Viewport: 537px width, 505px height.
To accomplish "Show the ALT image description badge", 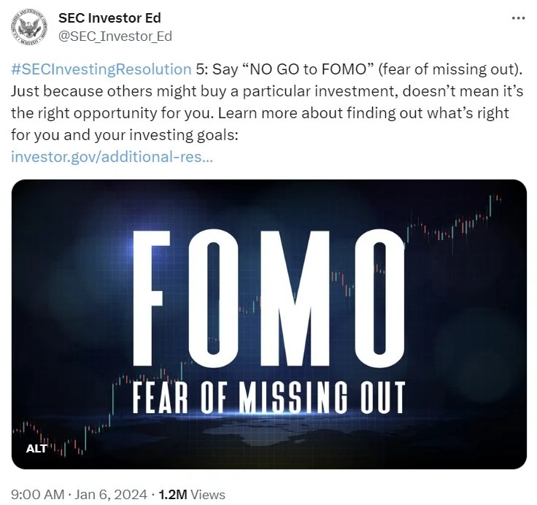I will (36, 449).
